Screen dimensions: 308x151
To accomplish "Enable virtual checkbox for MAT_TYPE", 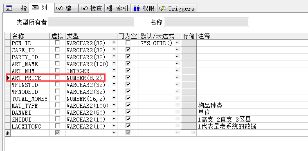I will 57,105.
